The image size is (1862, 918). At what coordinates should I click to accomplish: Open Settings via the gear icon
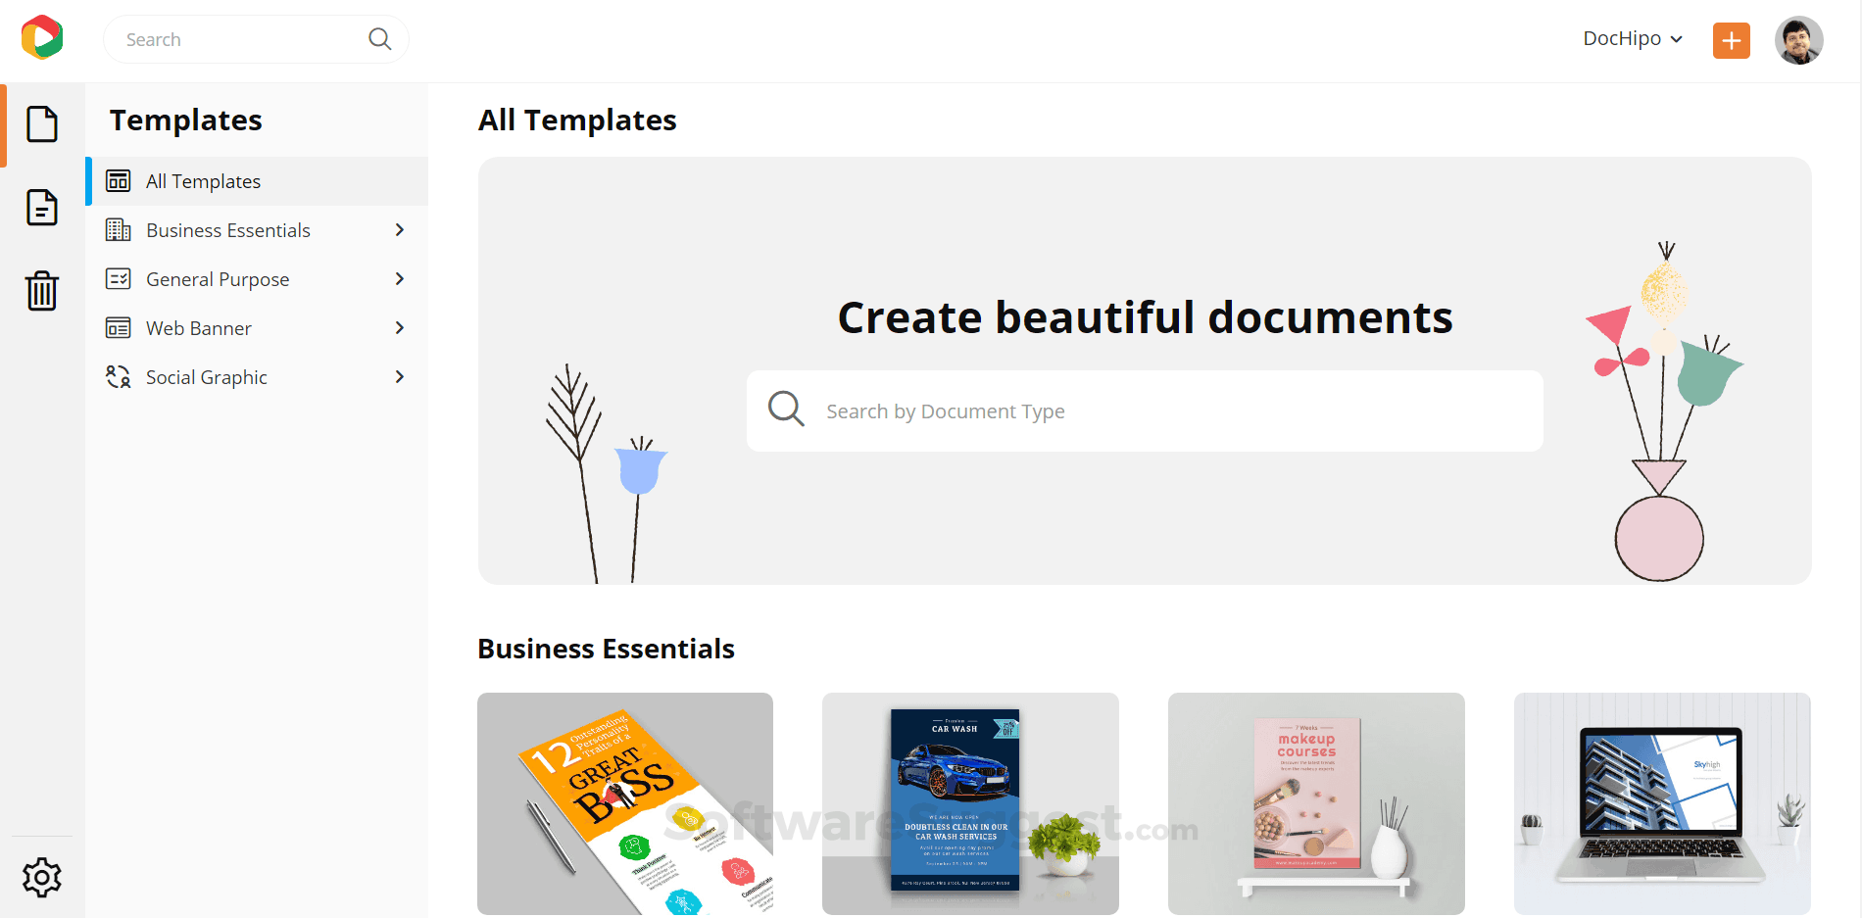click(41, 877)
